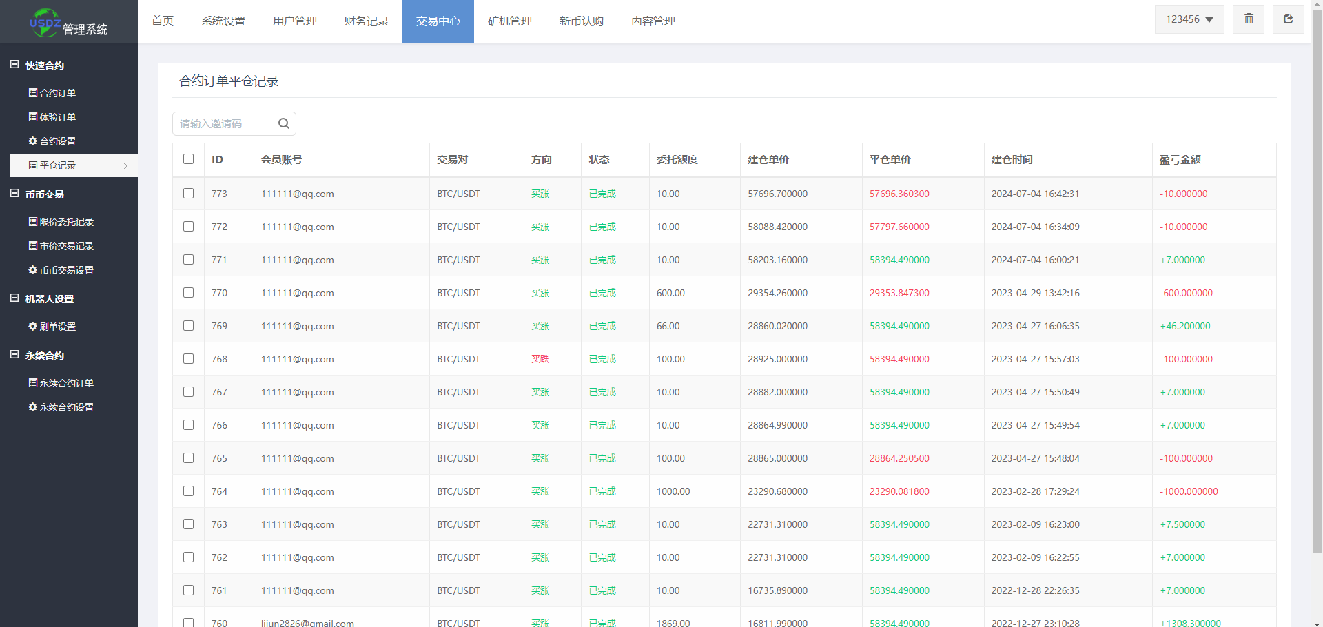This screenshot has height=627, width=1323.
Task: Select the checkbox for order 768
Action: click(188, 359)
